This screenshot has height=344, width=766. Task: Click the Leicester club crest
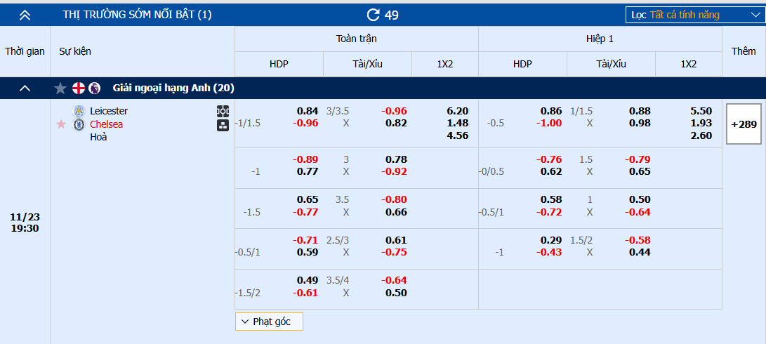[x=79, y=111]
